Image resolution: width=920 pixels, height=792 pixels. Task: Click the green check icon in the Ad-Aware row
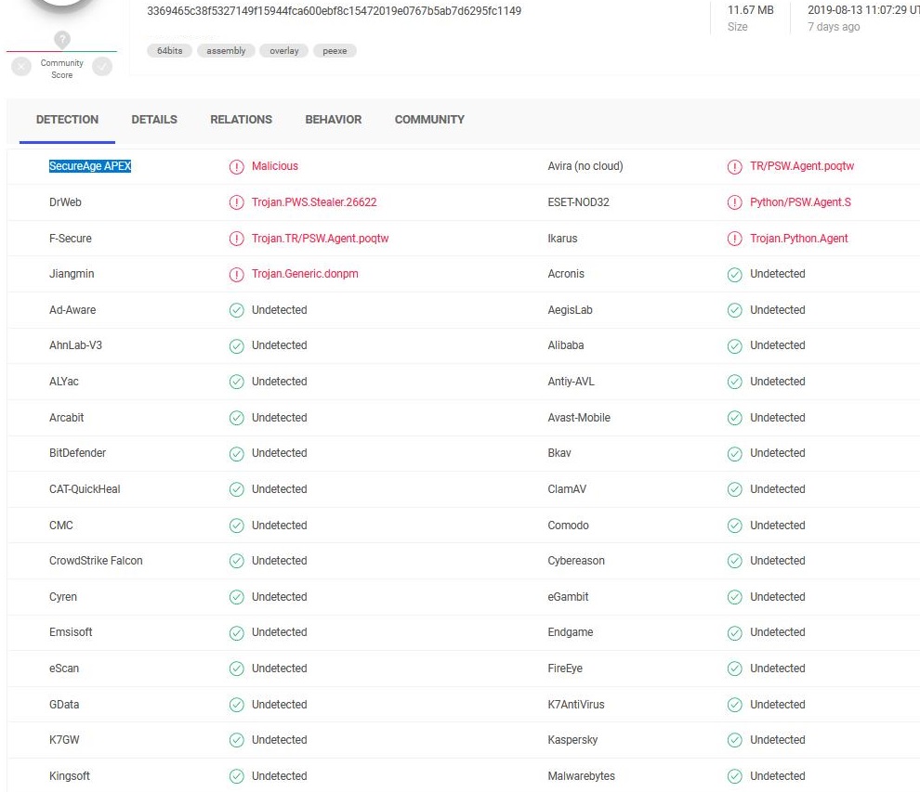click(236, 310)
